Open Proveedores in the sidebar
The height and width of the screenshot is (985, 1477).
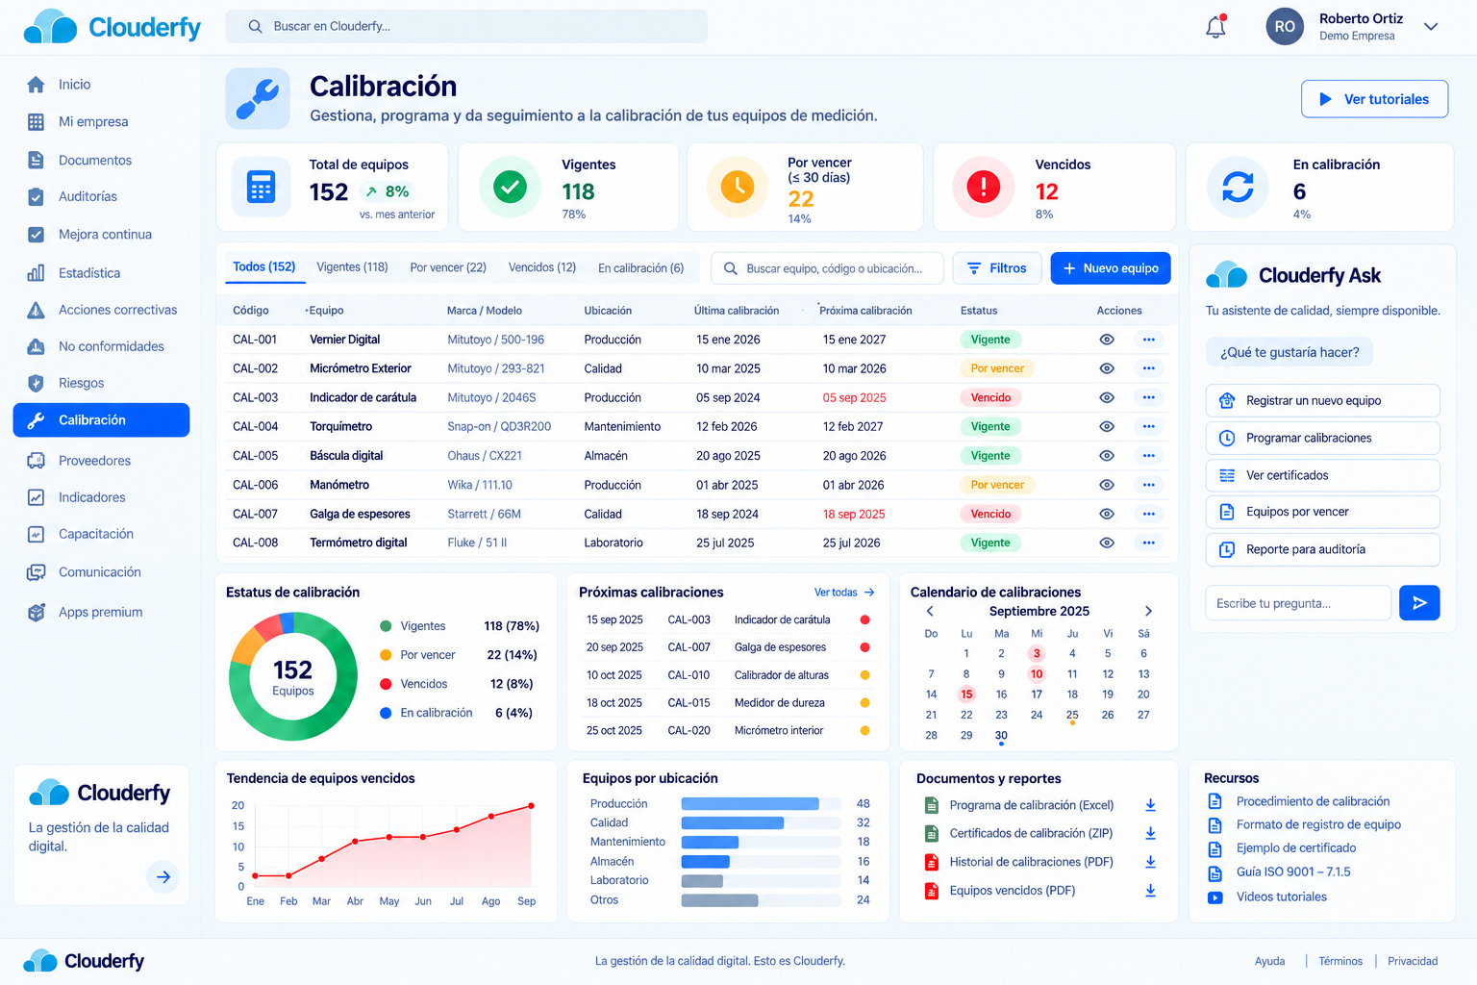pyautogui.click(x=94, y=461)
